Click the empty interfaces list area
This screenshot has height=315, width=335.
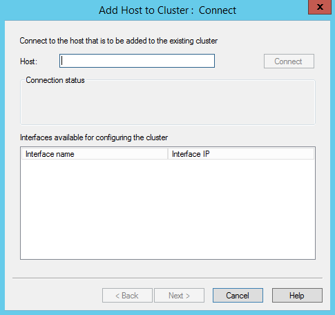tap(168, 209)
